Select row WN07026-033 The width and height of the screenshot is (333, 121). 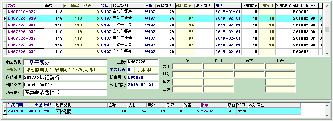tap(163, 39)
